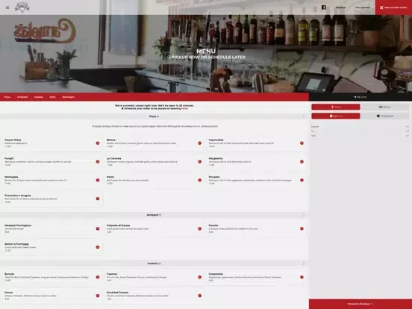Open the hamburger menu icon

point(7,7)
